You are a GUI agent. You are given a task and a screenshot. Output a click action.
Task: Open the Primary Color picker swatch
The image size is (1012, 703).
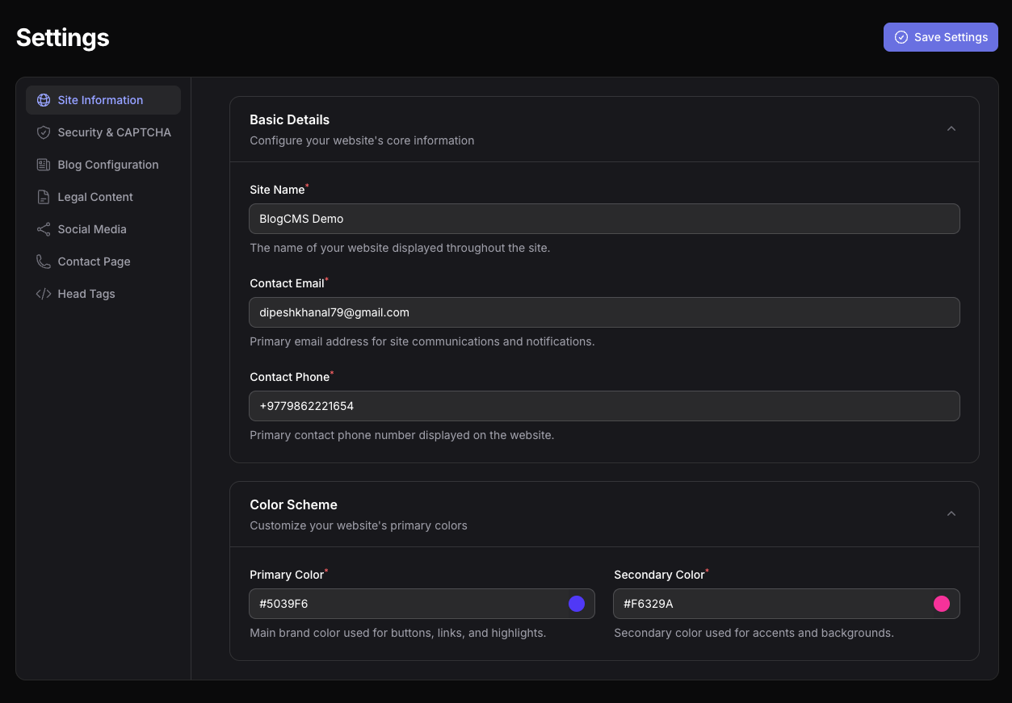(576, 603)
